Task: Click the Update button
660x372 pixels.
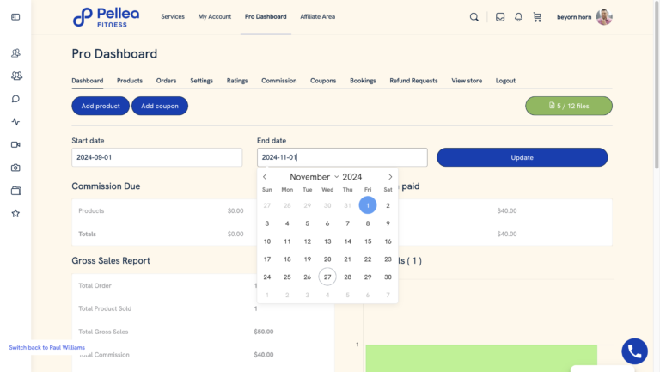Action: [x=522, y=157]
